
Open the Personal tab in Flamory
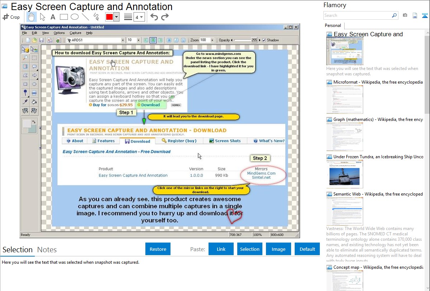click(x=333, y=25)
